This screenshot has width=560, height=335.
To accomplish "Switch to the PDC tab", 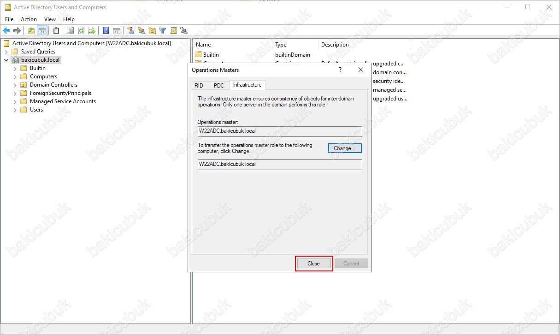I will pos(219,86).
